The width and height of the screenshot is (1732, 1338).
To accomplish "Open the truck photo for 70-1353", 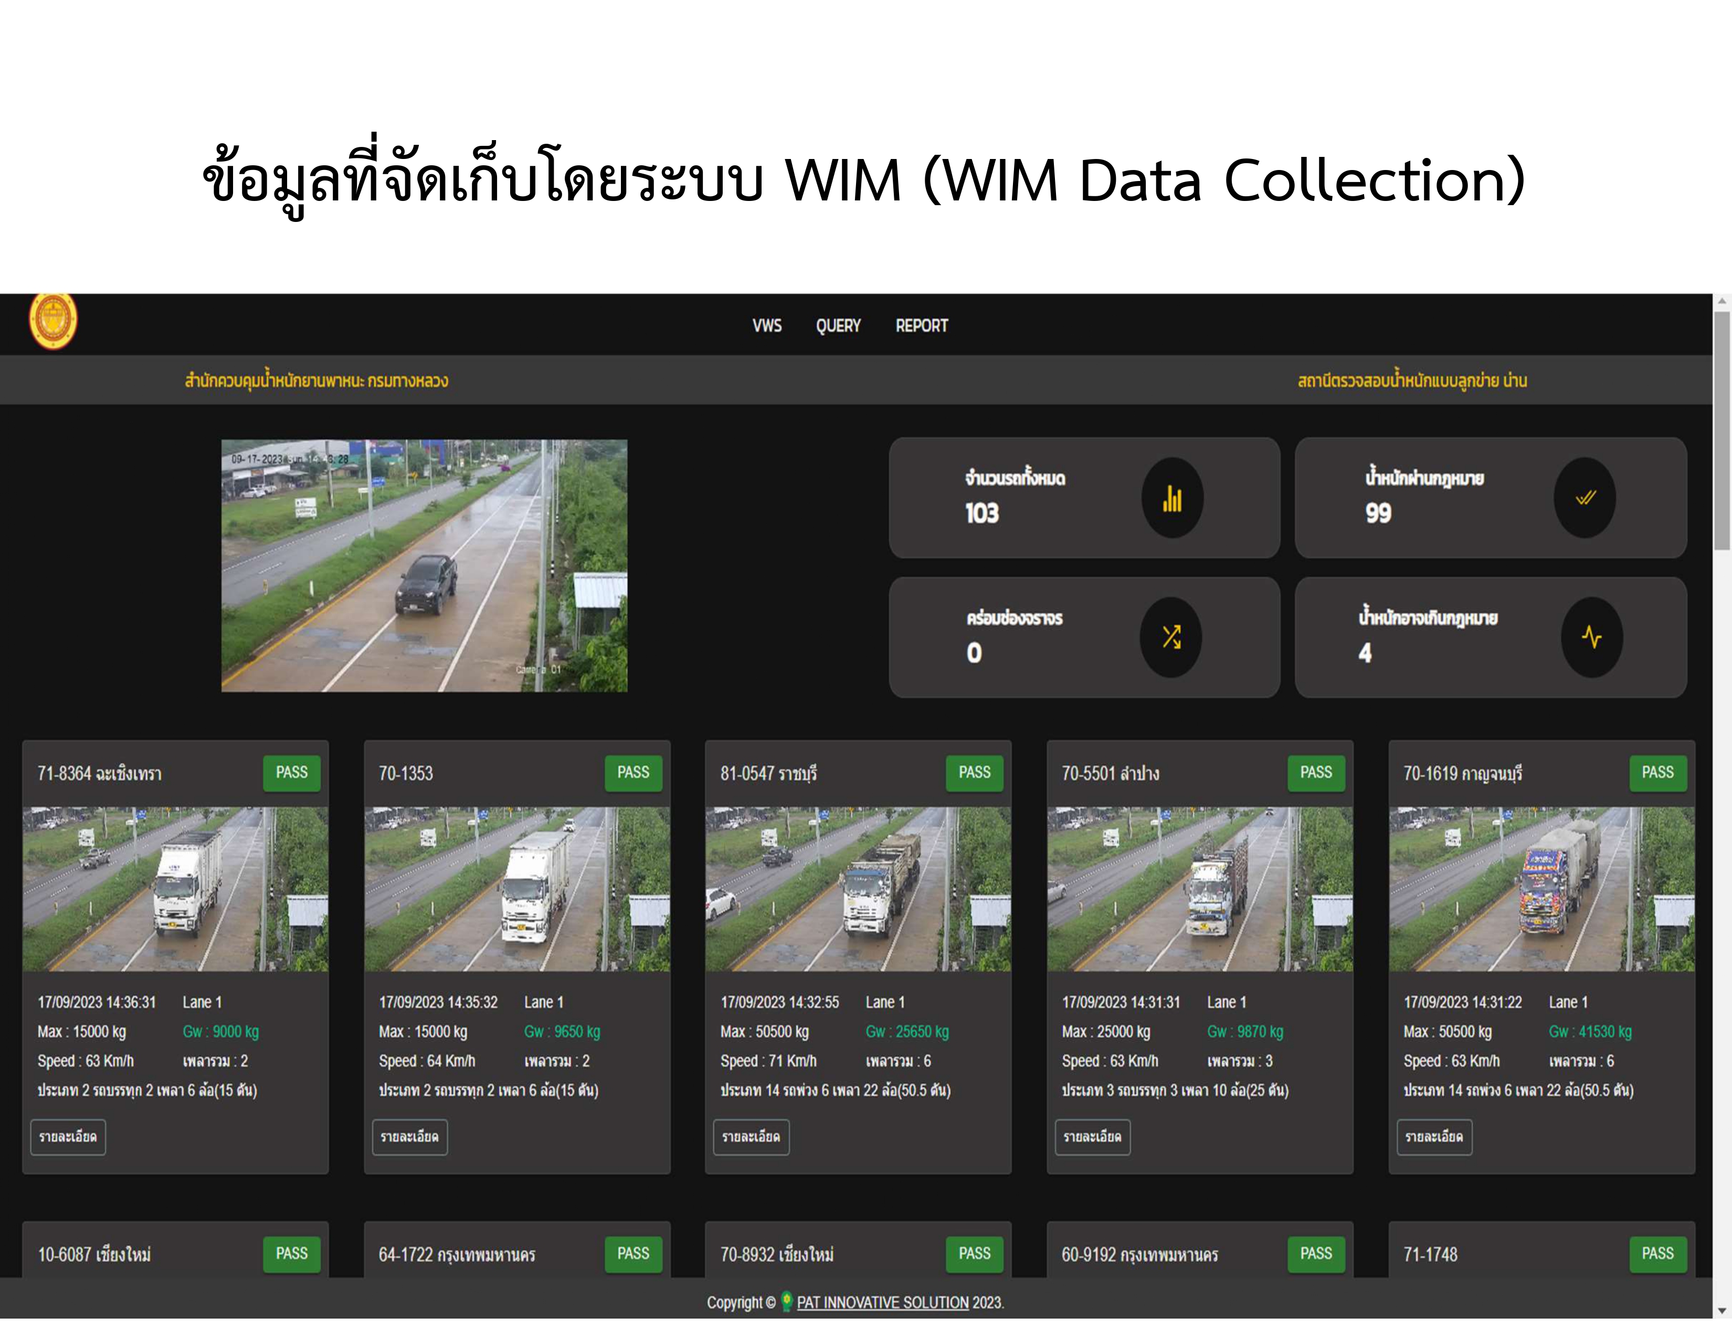I will (x=517, y=888).
